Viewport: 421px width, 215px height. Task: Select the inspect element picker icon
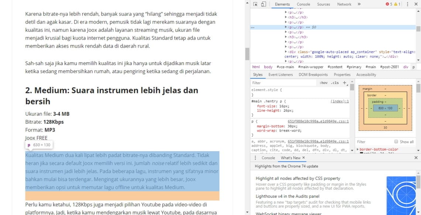tap(254, 4)
